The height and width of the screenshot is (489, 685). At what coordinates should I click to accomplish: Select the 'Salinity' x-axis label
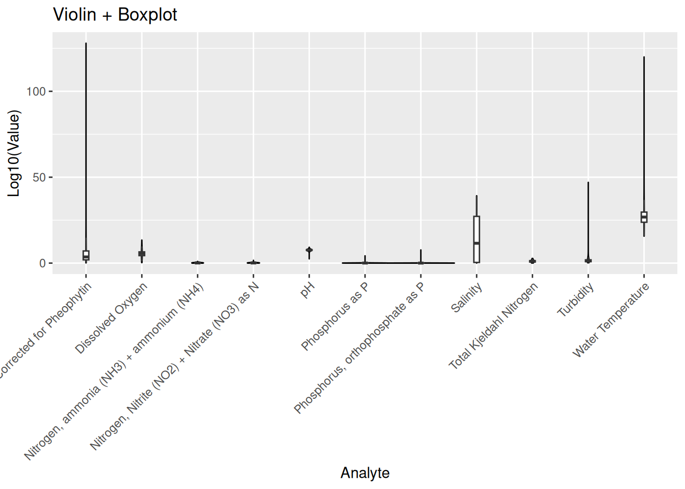(466, 298)
